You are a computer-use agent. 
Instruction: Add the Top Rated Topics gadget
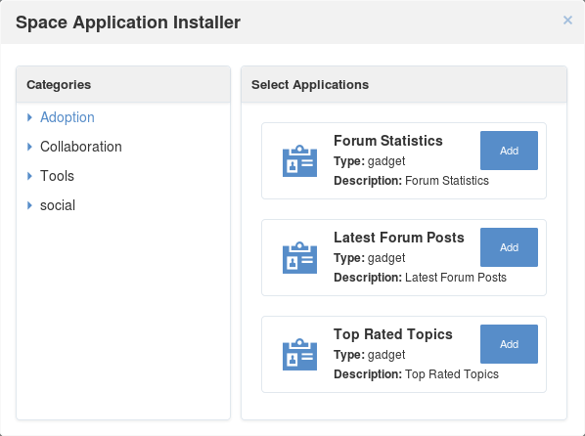509,344
